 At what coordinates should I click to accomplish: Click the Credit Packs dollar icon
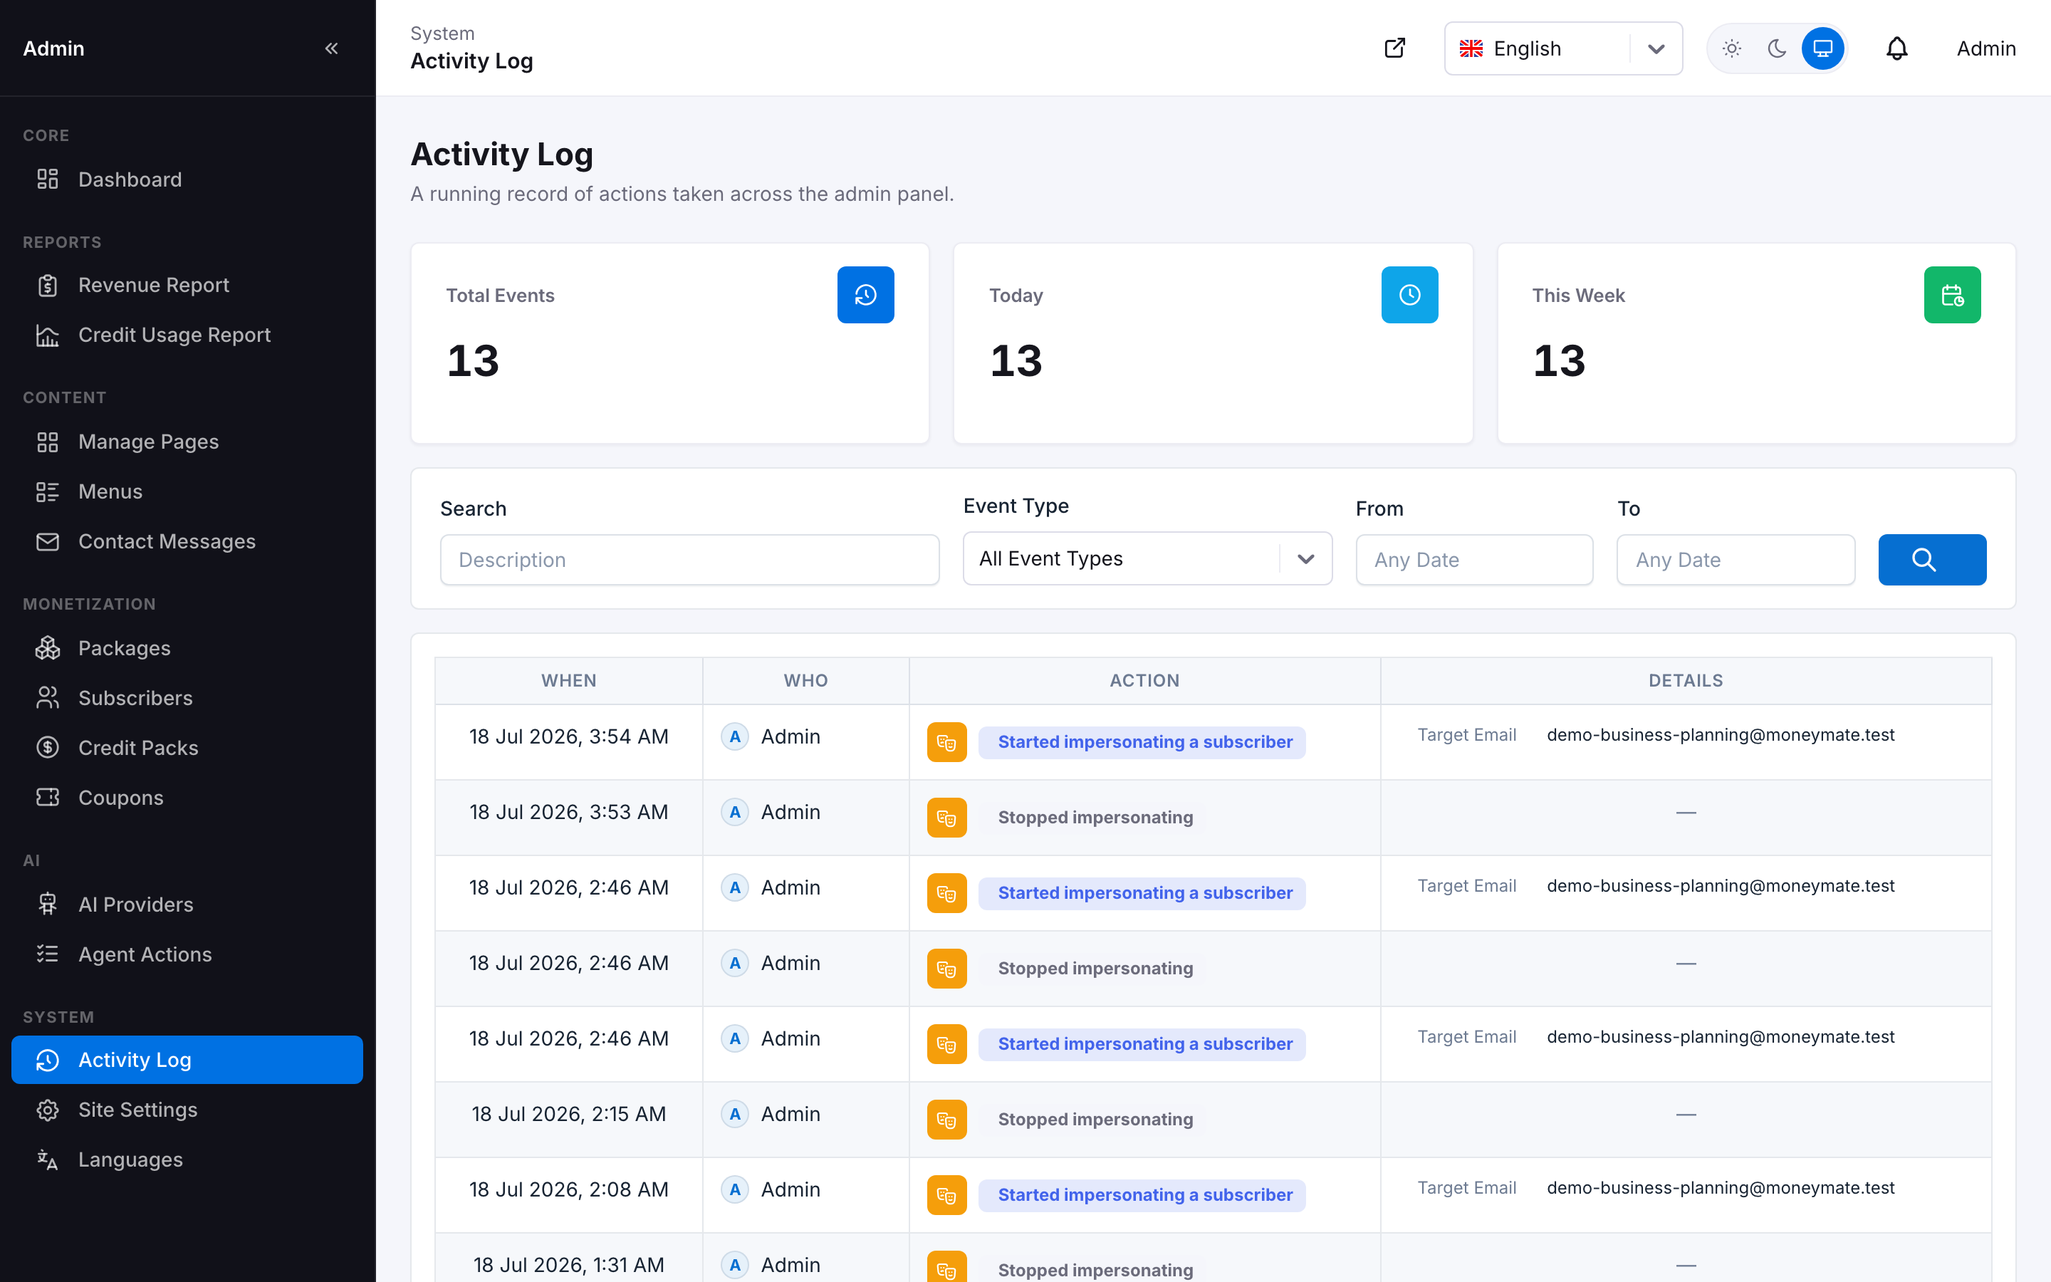click(48, 748)
